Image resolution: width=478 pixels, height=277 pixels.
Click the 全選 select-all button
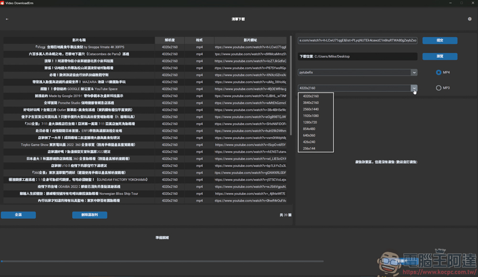[18, 215]
